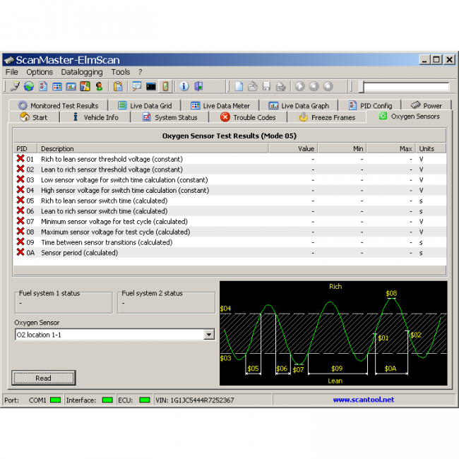Select row 'Sensor period (calculated)'
459x459 pixels.
click(229, 253)
